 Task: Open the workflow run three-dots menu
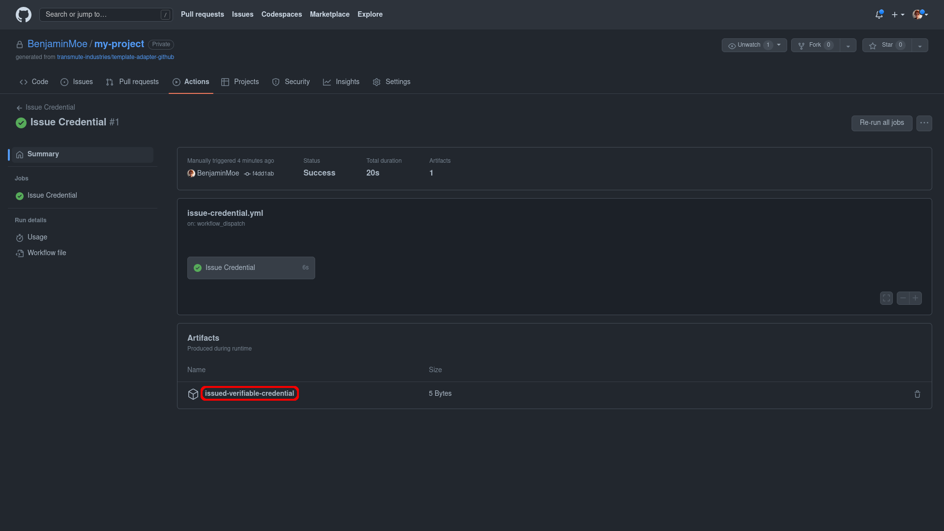pyautogui.click(x=924, y=123)
